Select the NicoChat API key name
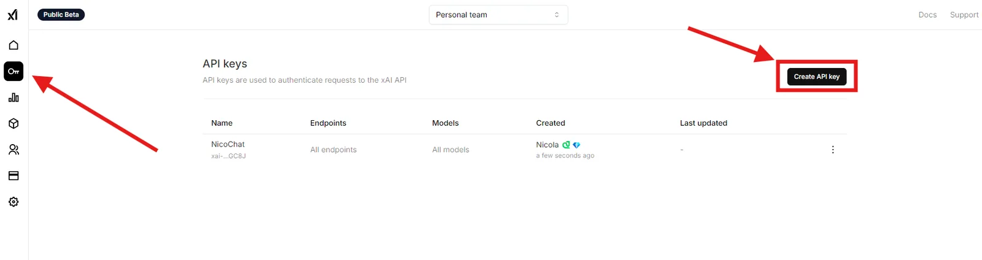982x260 pixels. click(x=228, y=144)
